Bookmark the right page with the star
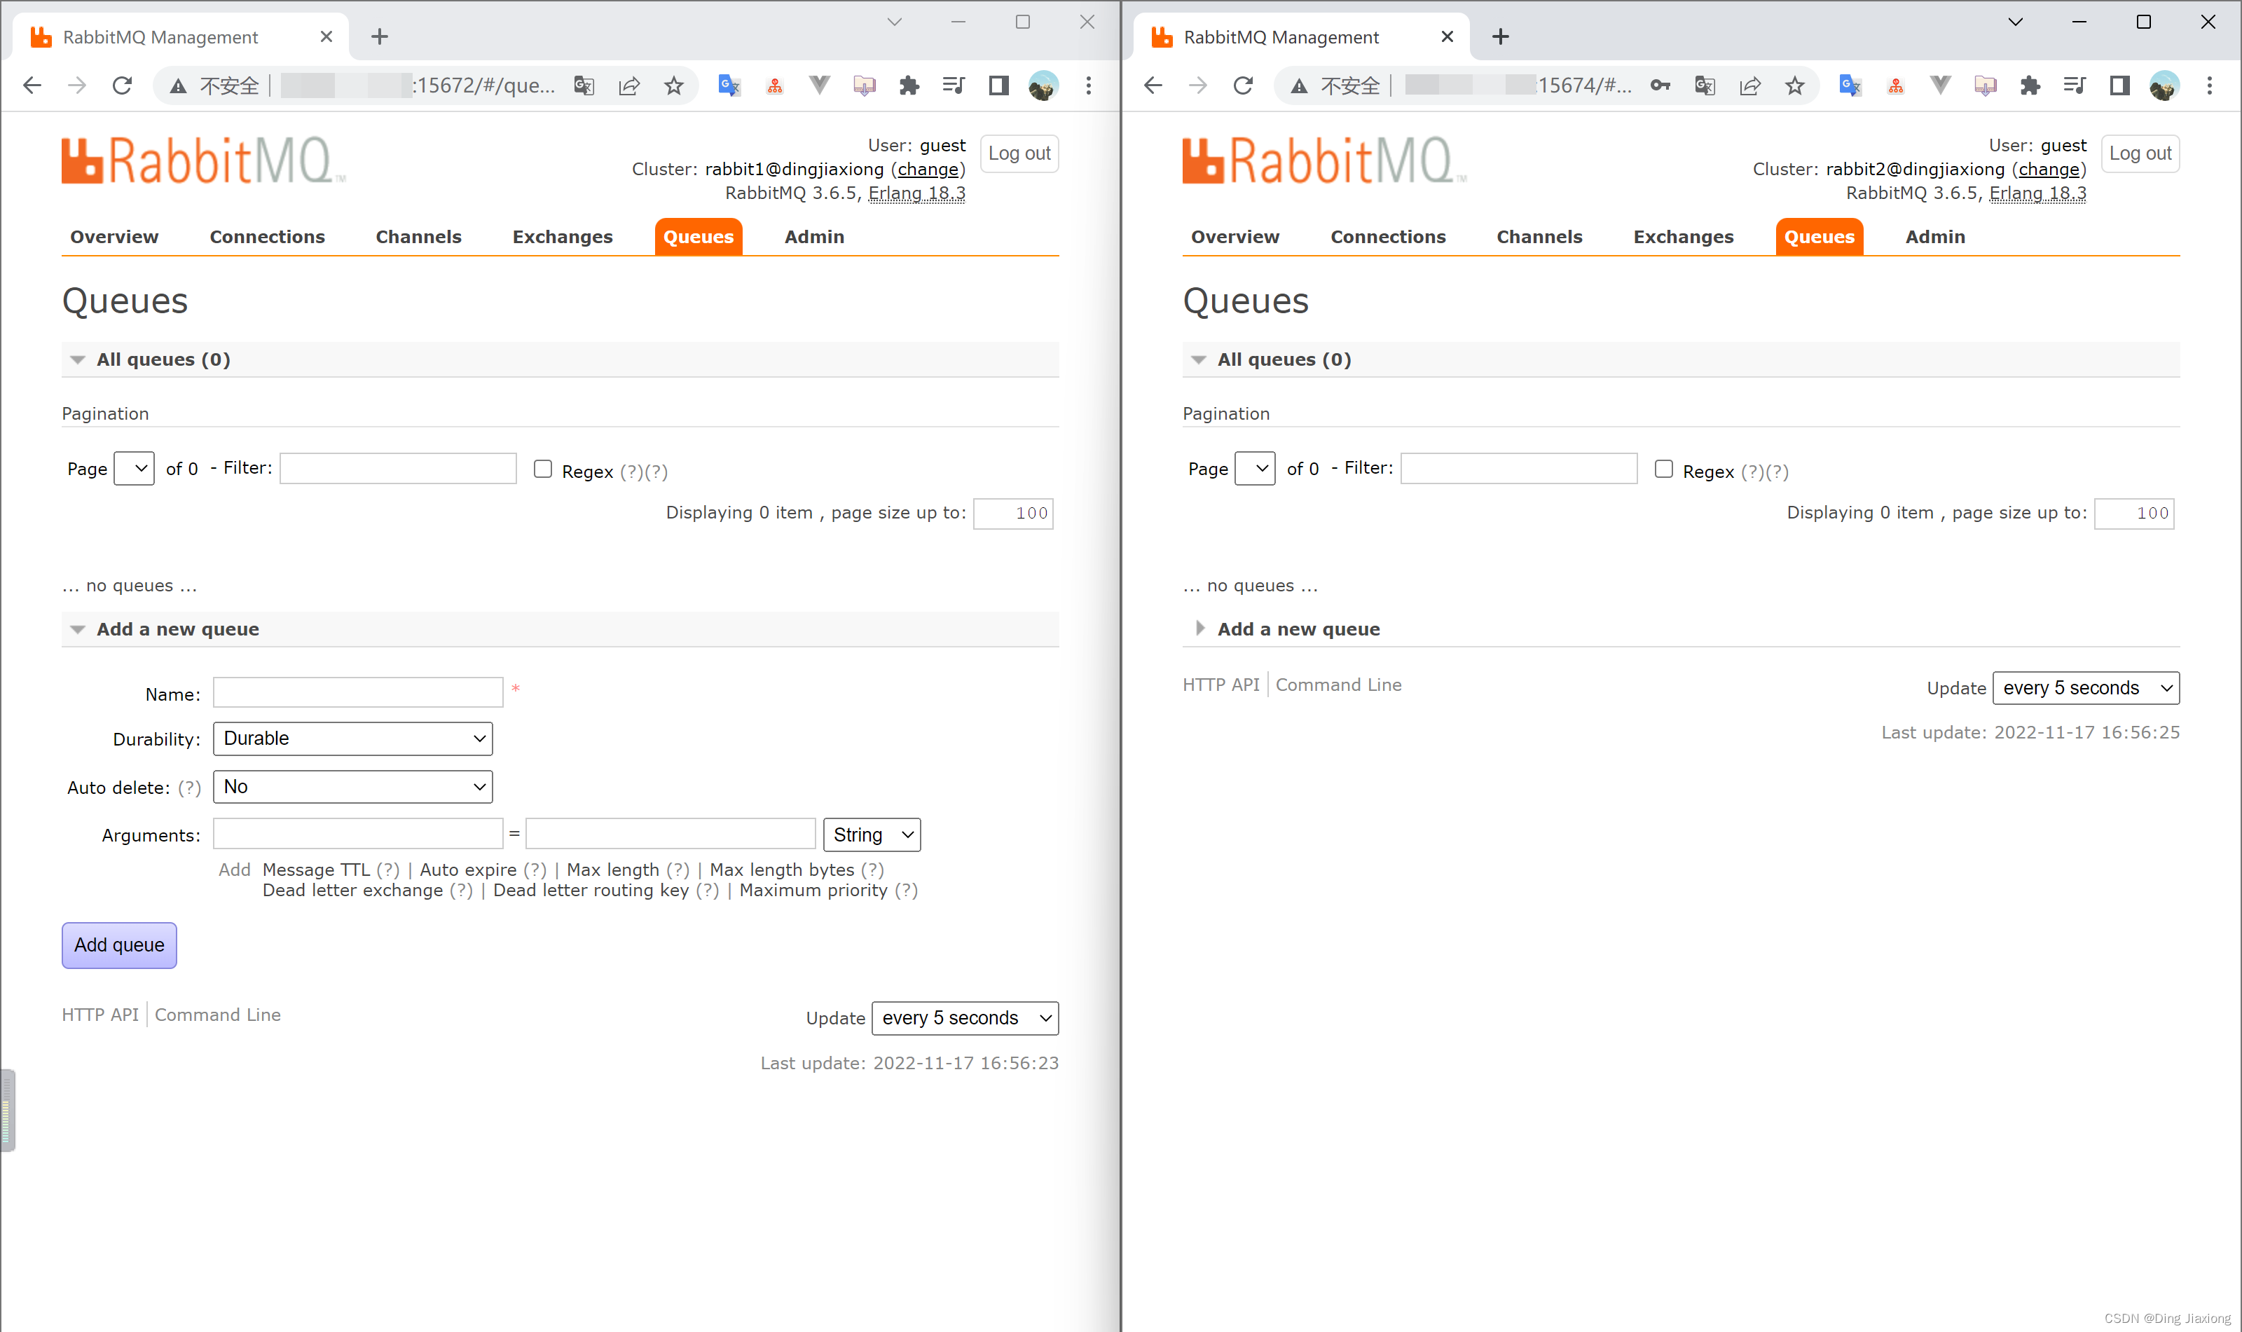 [x=1795, y=85]
